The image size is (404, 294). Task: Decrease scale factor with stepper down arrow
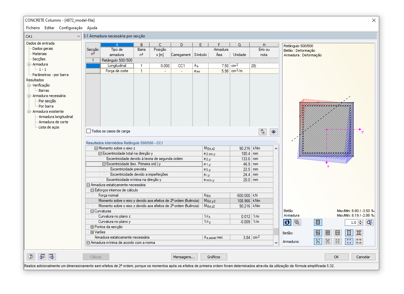pyautogui.click(x=360, y=224)
